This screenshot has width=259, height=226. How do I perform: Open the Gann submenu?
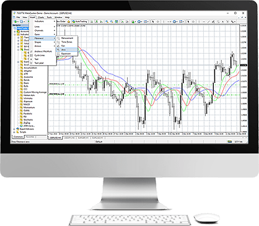point(43,34)
